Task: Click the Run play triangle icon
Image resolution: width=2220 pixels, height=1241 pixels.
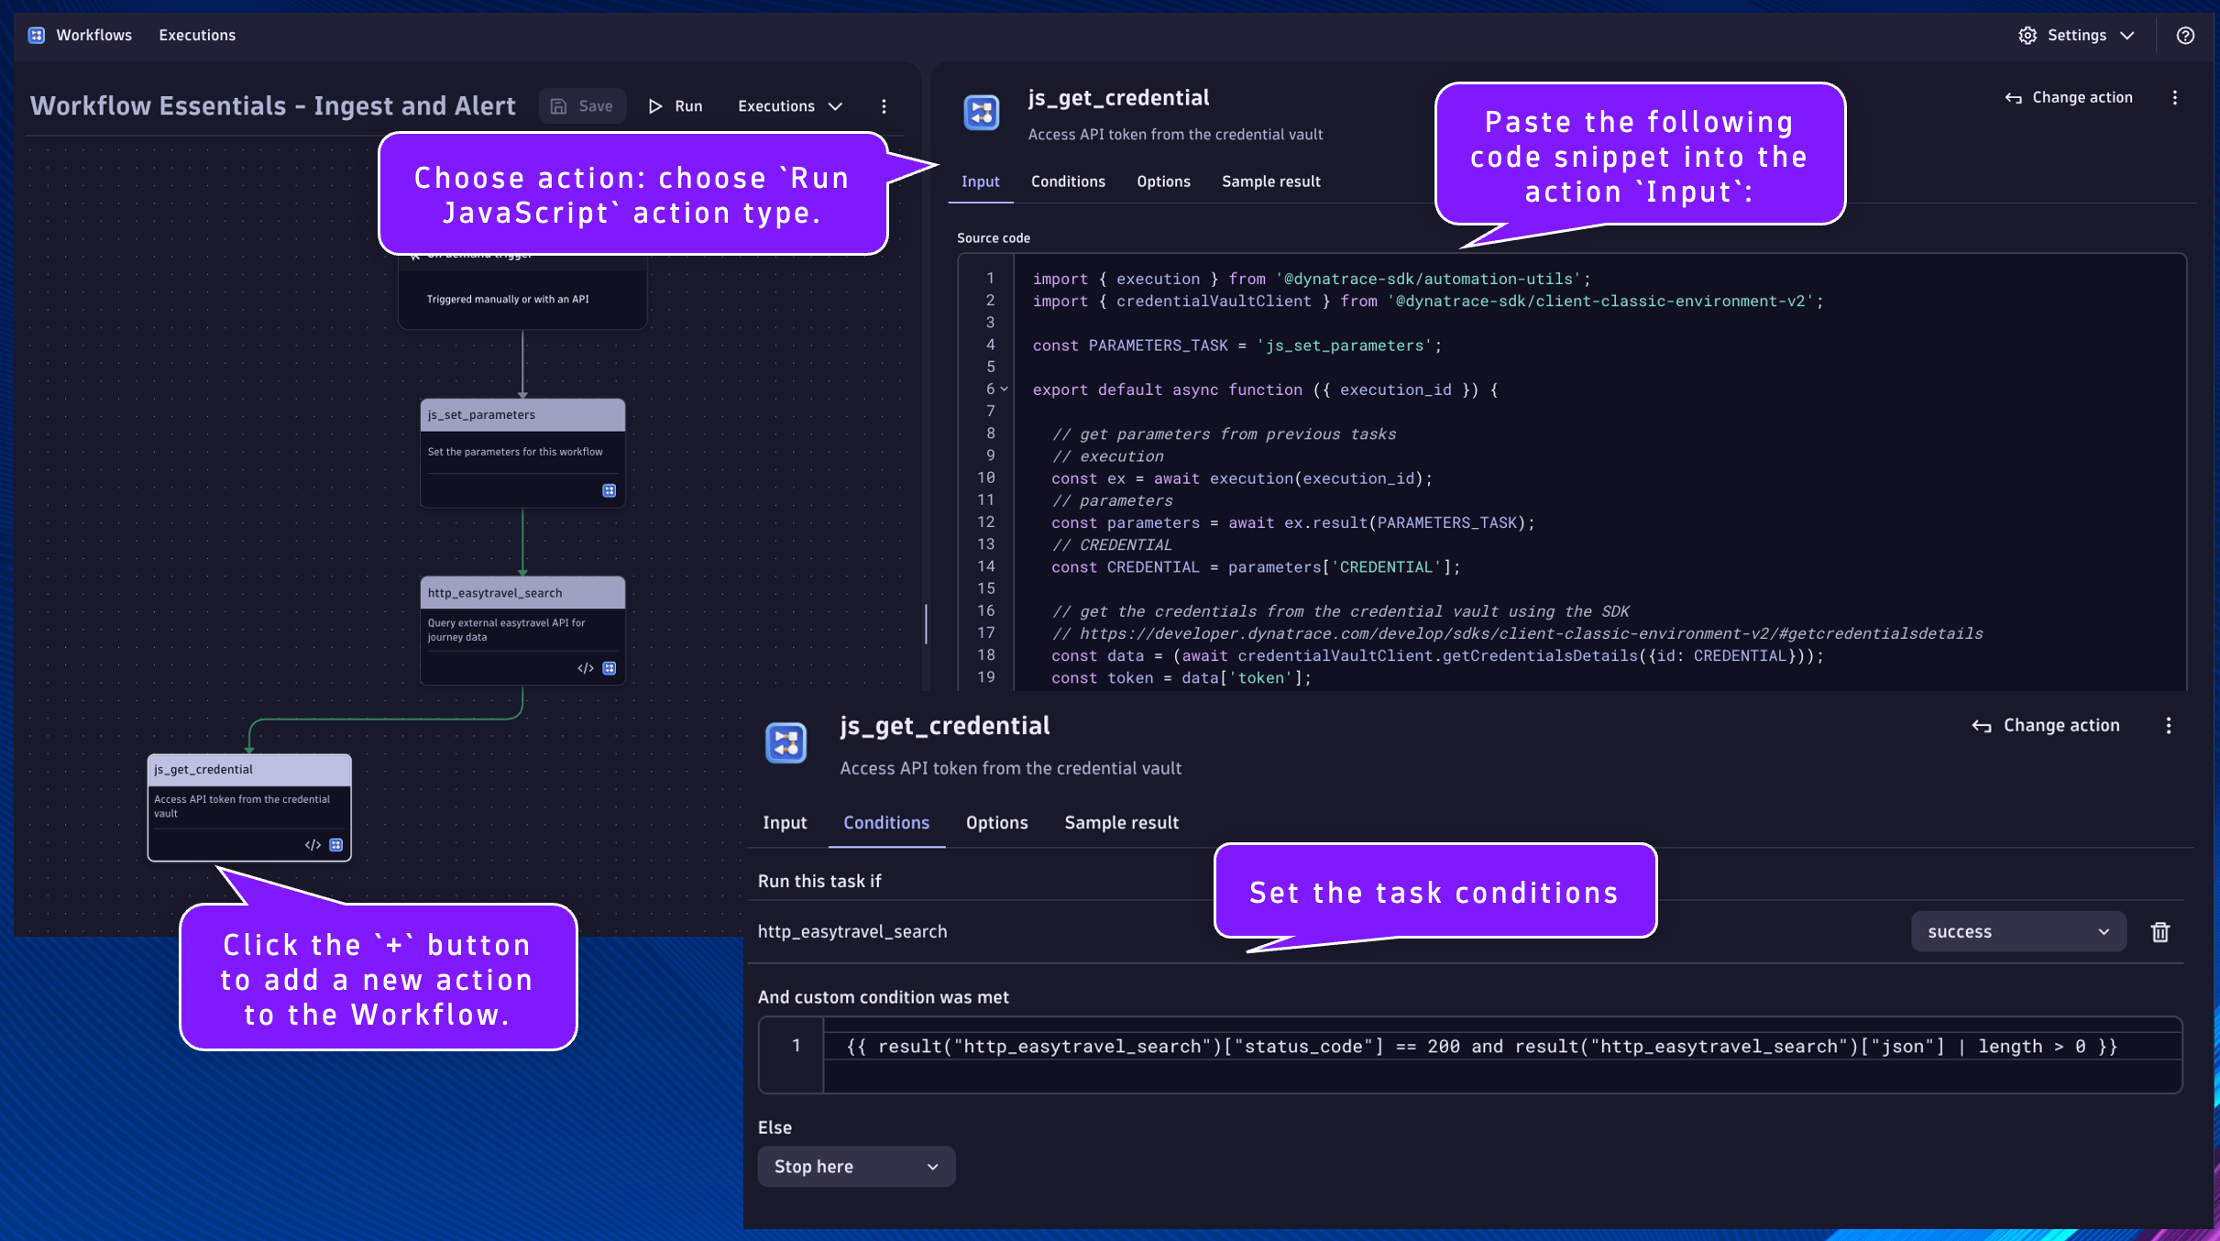Action: click(x=655, y=106)
